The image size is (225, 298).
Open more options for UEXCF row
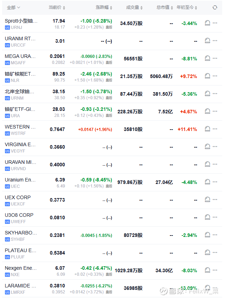(x=215, y=200)
